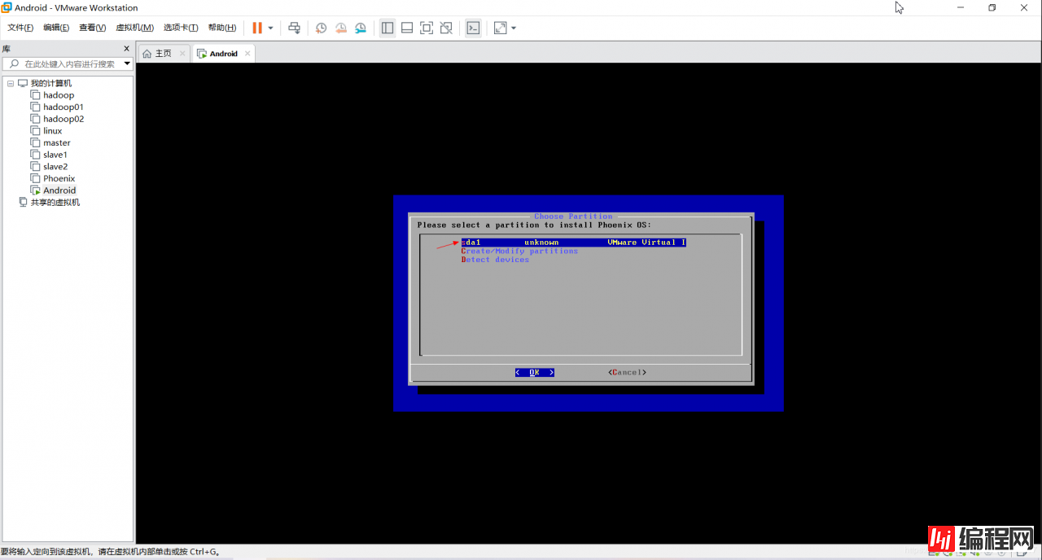The image size is (1042, 560).
Task: Click Cancel in the Choose Partition dialog
Action: click(627, 372)
